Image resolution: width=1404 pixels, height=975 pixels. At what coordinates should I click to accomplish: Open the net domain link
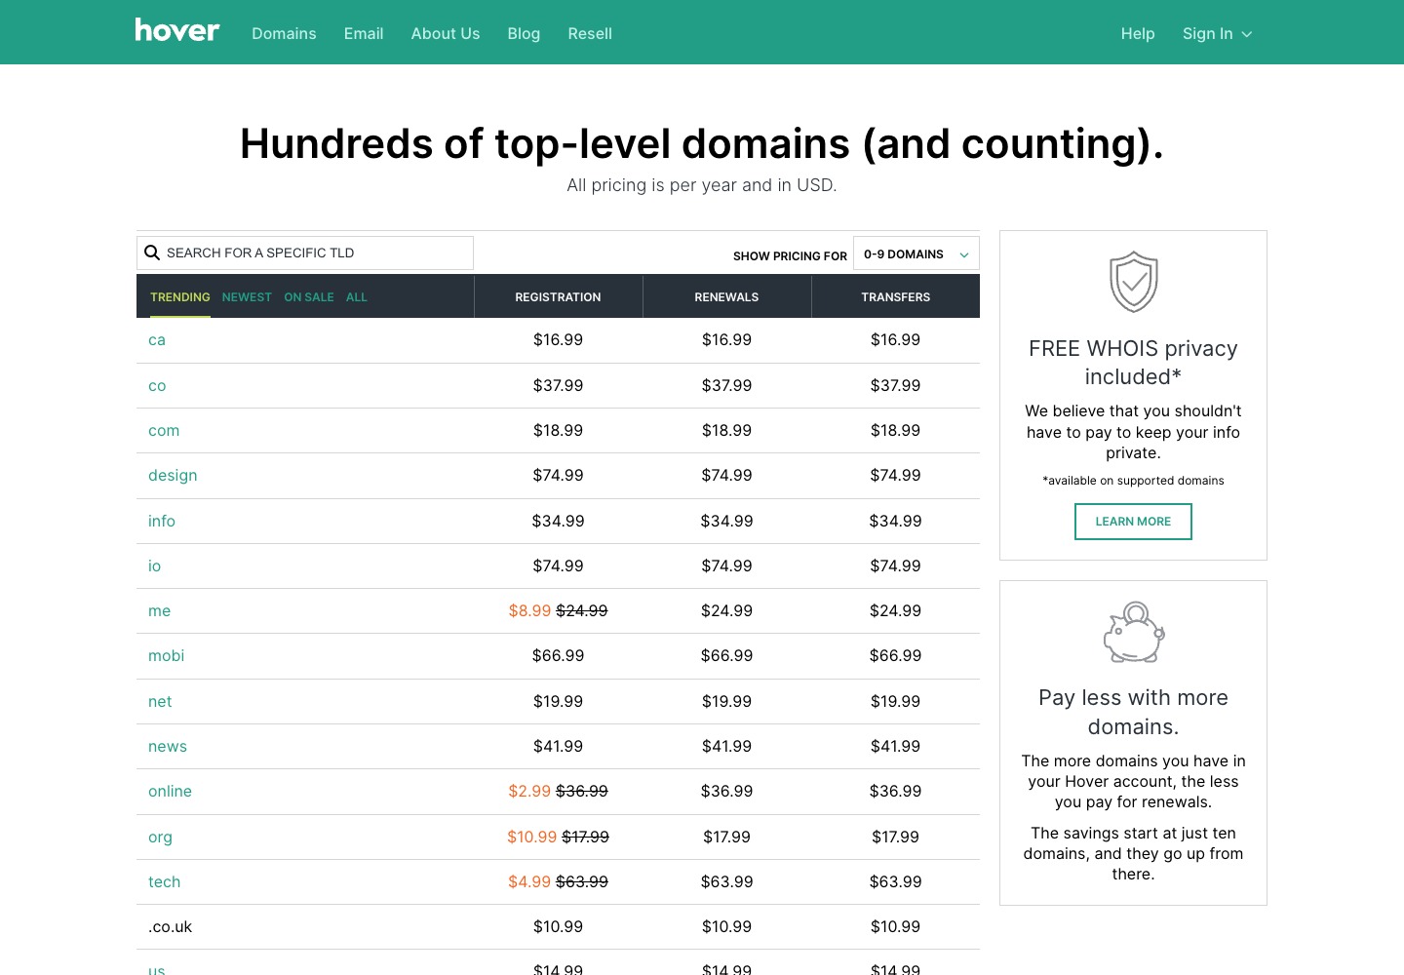pos(160,702)
